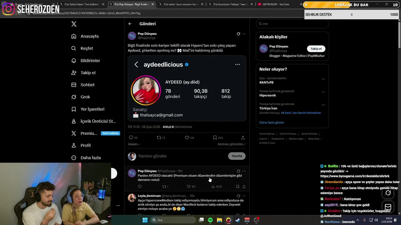The width and height of the screenshot is (401, 225).
Task: Open Spotify from the taskbar
Action: 210,220
